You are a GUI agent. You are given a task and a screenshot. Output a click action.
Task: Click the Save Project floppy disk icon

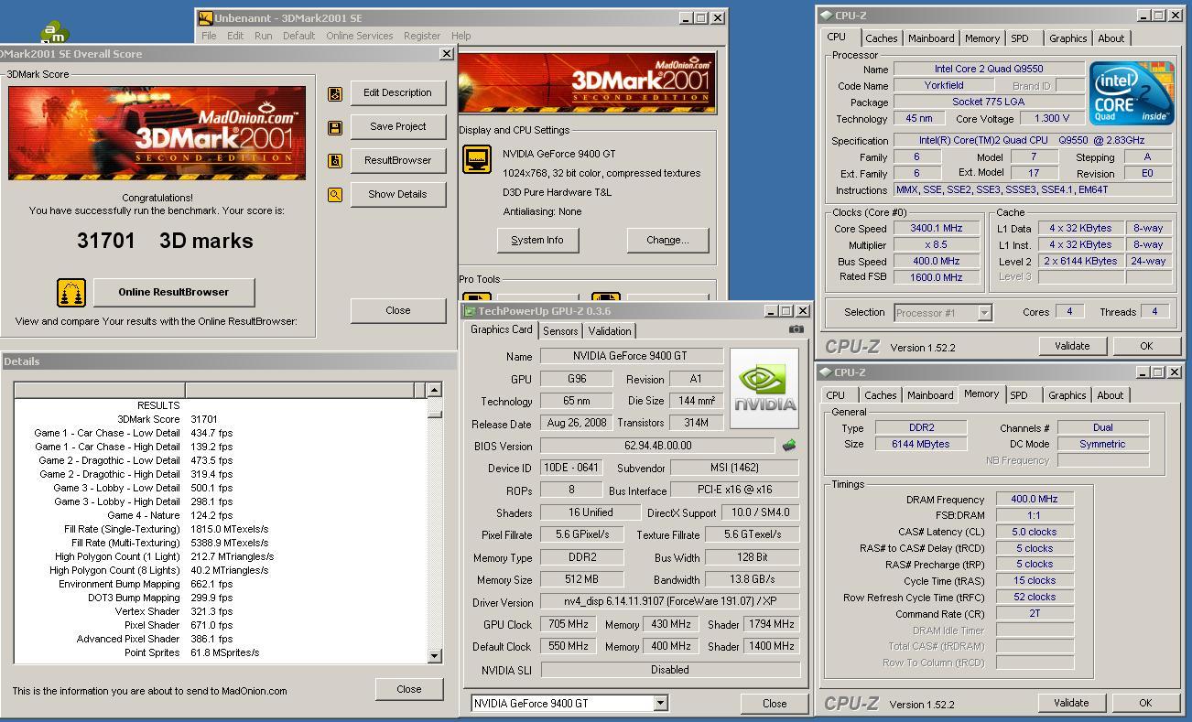click(x=335, y=127)
